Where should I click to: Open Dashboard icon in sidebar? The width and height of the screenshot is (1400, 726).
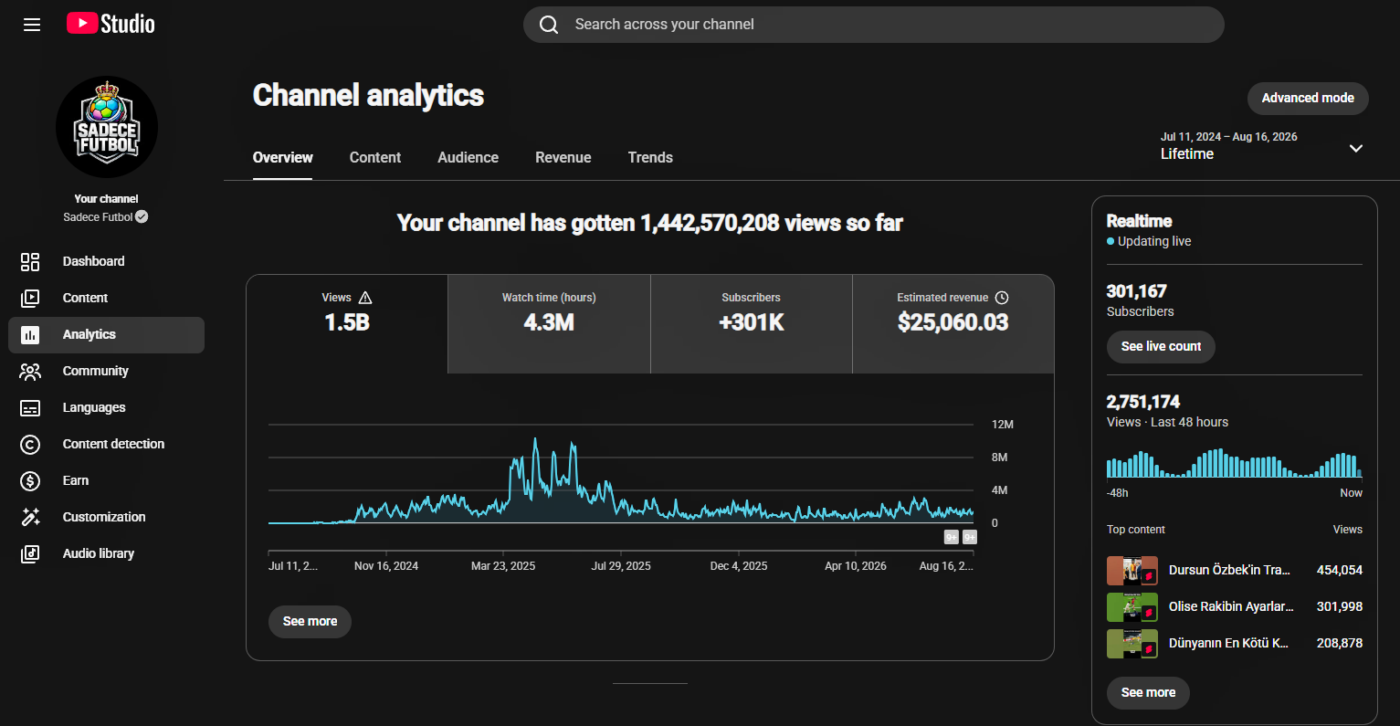30,262
